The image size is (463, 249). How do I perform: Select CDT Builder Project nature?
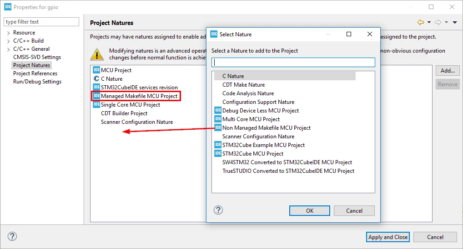point(124,113)
